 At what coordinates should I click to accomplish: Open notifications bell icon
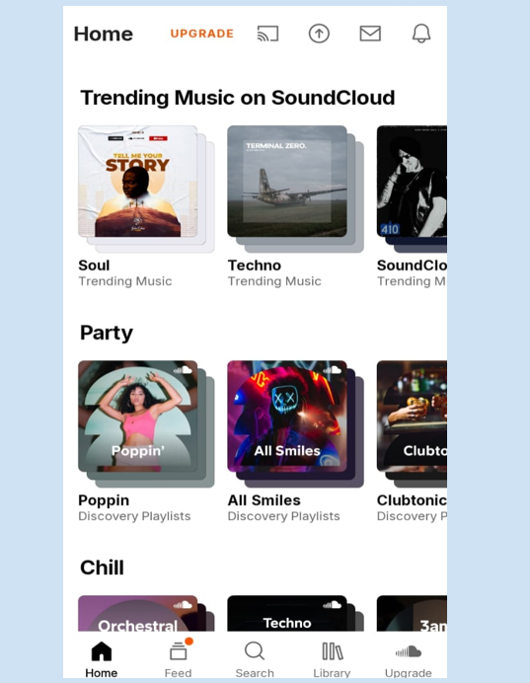pos(421,34)
